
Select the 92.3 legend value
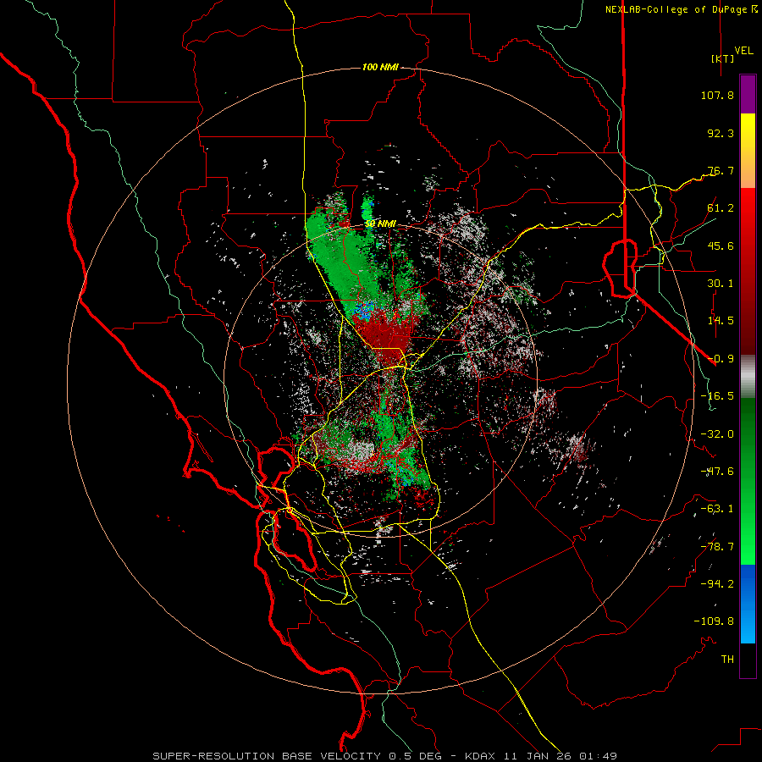pyautogui.click(x=721, y=133)
